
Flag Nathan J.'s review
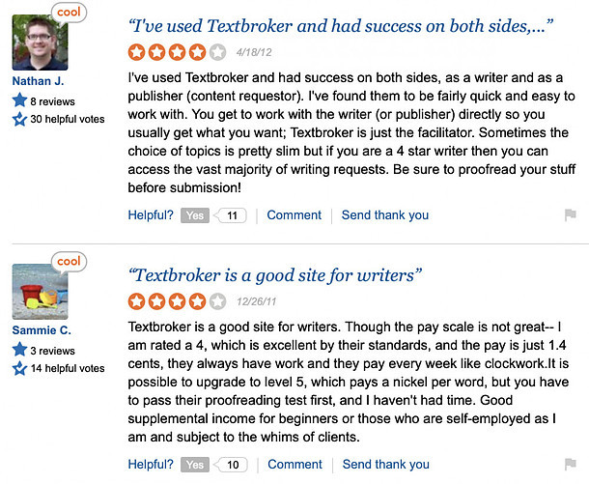tap(570, 214)
